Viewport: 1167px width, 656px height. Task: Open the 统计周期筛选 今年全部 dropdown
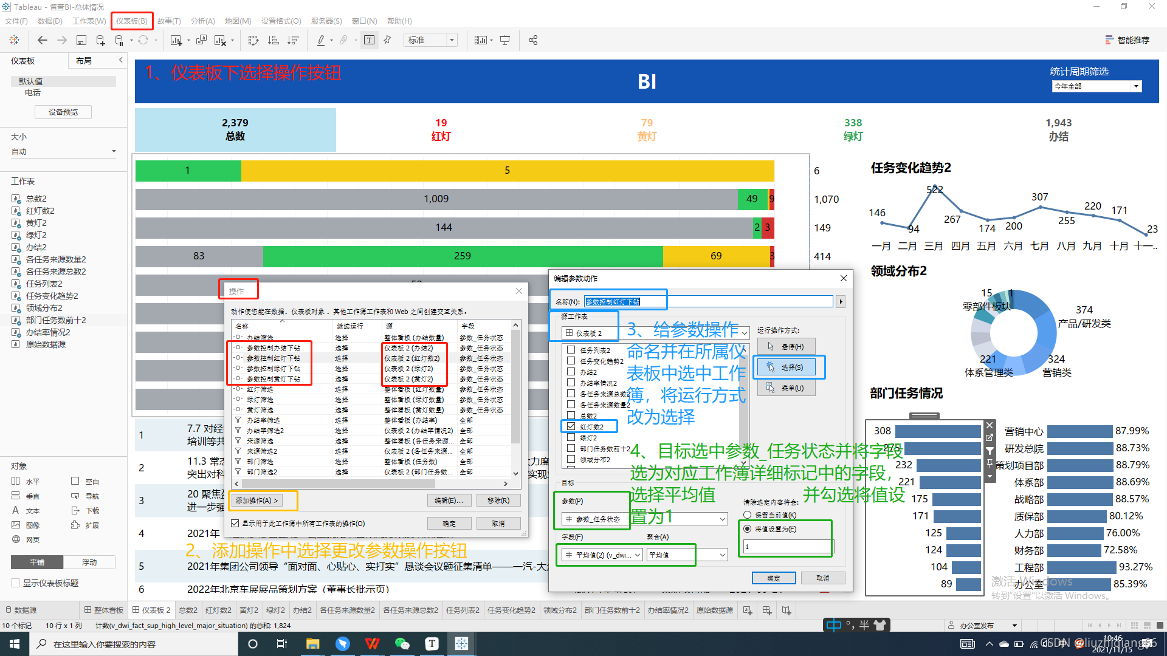[1136, 86]
